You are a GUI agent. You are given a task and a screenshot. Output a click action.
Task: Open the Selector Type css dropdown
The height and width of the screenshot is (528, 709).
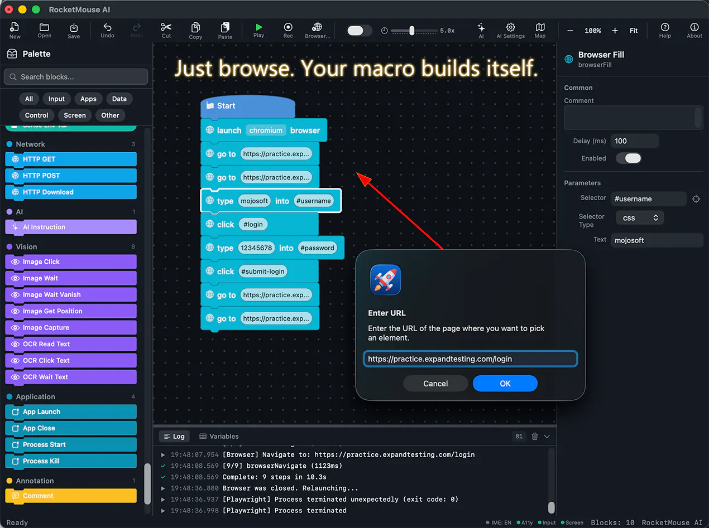tap(640, 218)
